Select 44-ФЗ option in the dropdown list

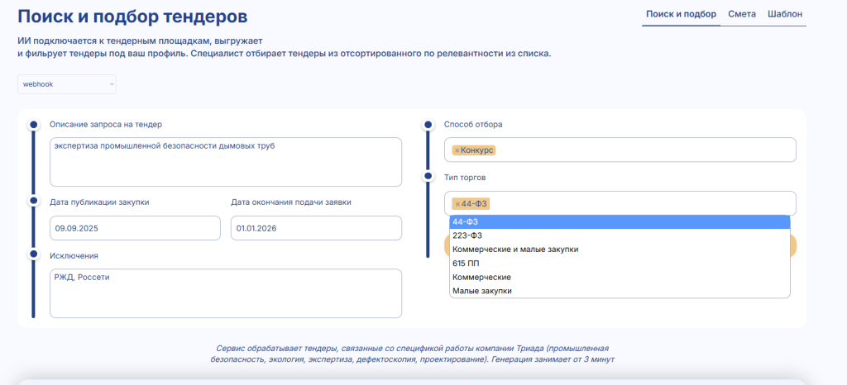point(620,221)
